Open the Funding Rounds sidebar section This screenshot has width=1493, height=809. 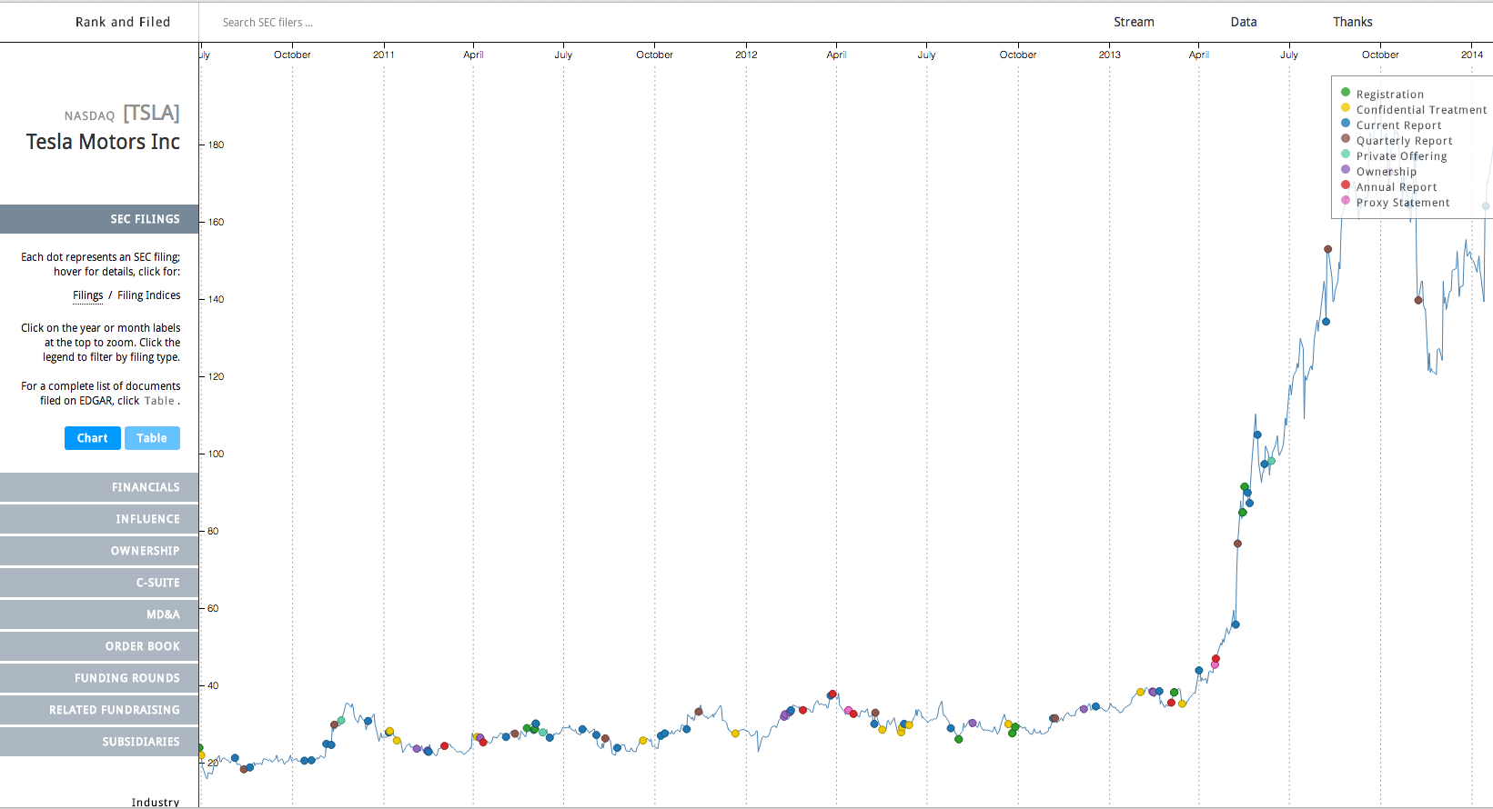(99, 678)
